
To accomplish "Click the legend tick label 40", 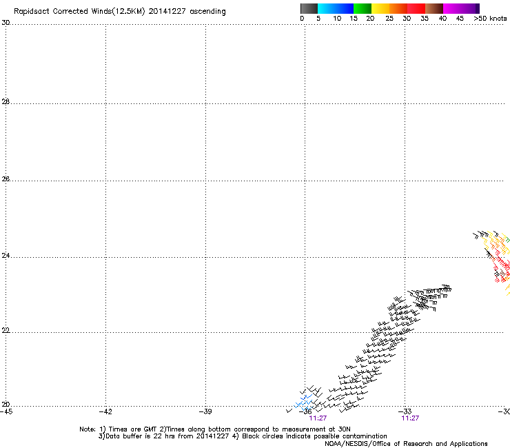I will tap(442, 19).
